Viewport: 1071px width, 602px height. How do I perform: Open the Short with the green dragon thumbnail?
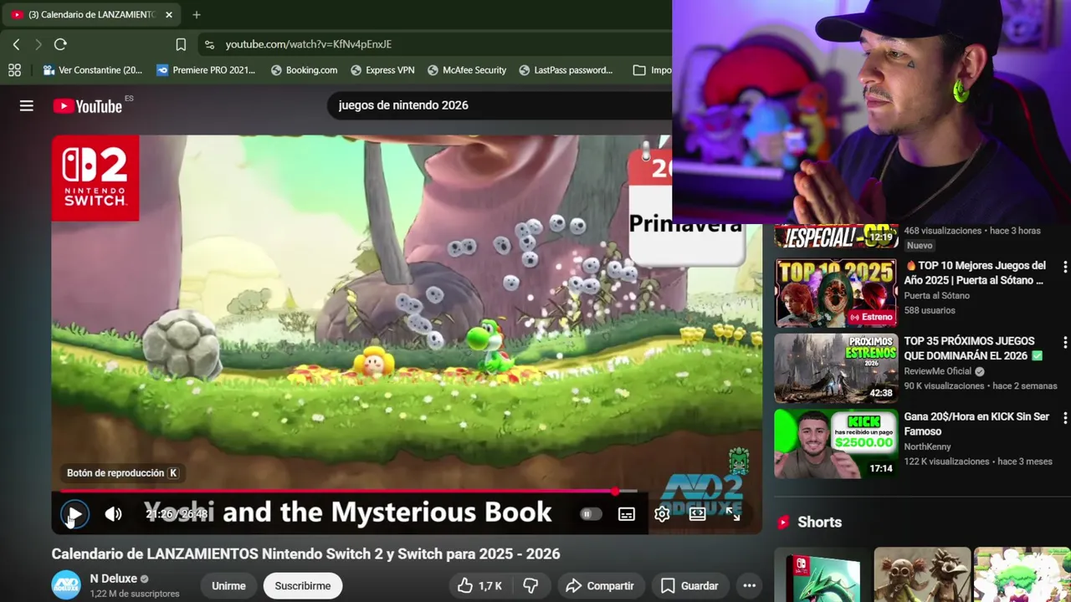(x=823, y=574)
